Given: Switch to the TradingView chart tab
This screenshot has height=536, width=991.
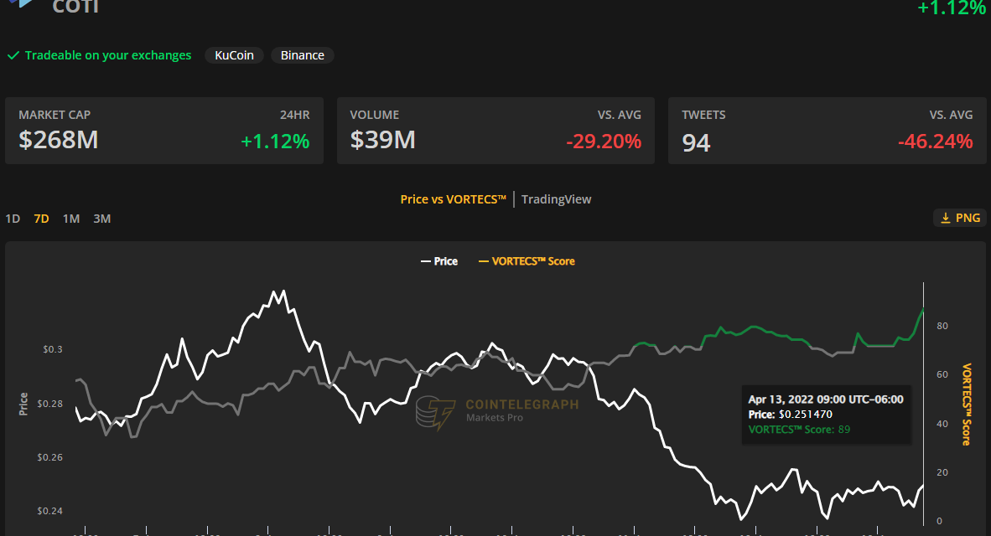Looking at the screenshot, I should [556, 198].
